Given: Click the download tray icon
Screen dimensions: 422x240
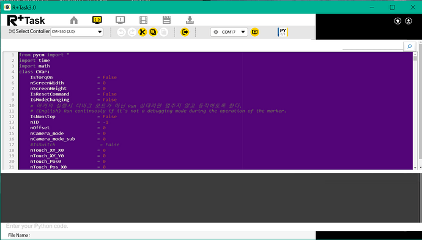Looking at the screenshot, I should (x=190, y=20).
